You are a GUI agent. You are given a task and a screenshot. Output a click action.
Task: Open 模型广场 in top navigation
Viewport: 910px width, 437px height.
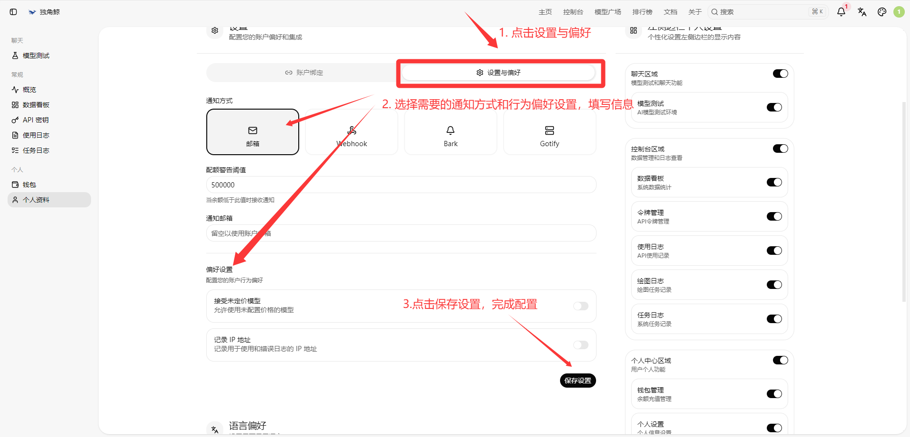tap(607, 12)
